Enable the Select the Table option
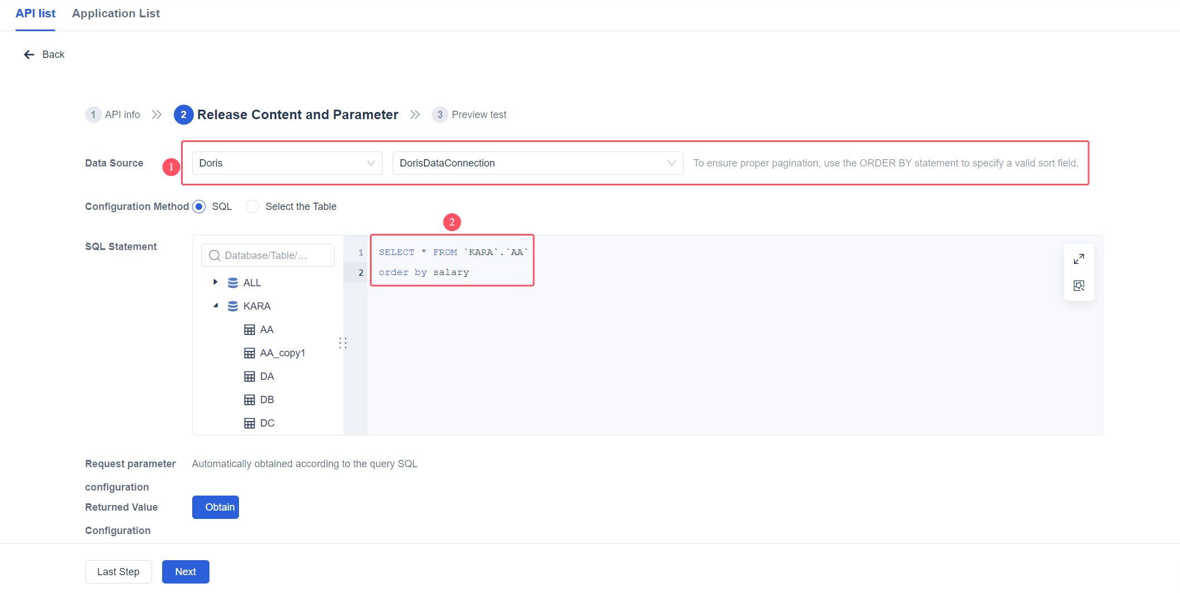 coord(252,206)
